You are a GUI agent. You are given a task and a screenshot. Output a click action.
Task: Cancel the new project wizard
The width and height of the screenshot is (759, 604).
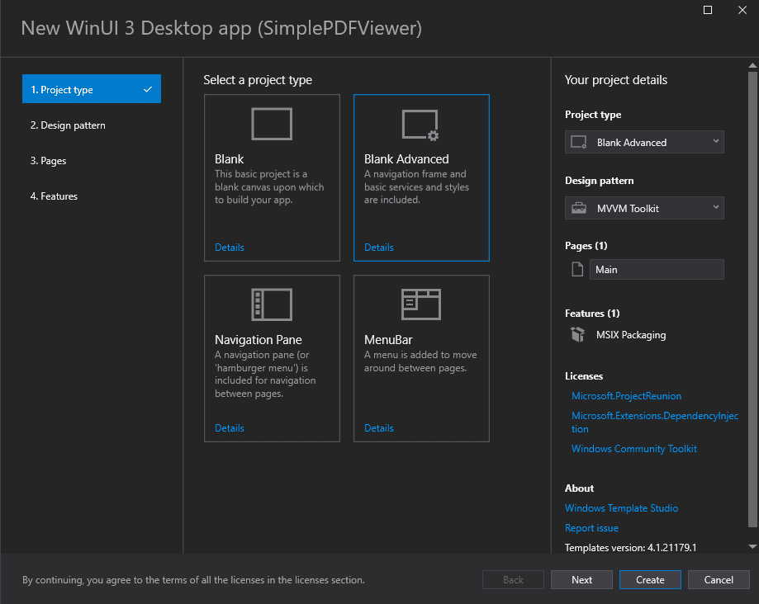[718, 580]
